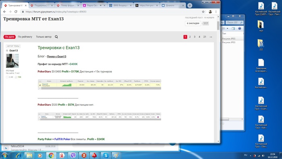The width and height of the screenshot is (282, 159).
Task: Click the Explorer search field 'Поиск: 222'
Action: click(x=234, y=23)
